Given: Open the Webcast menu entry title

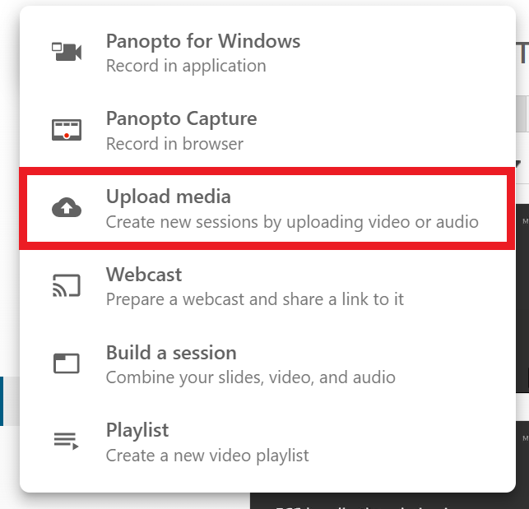Looking at the screenshot, I should pyautogui.click(x=144, y=274).
